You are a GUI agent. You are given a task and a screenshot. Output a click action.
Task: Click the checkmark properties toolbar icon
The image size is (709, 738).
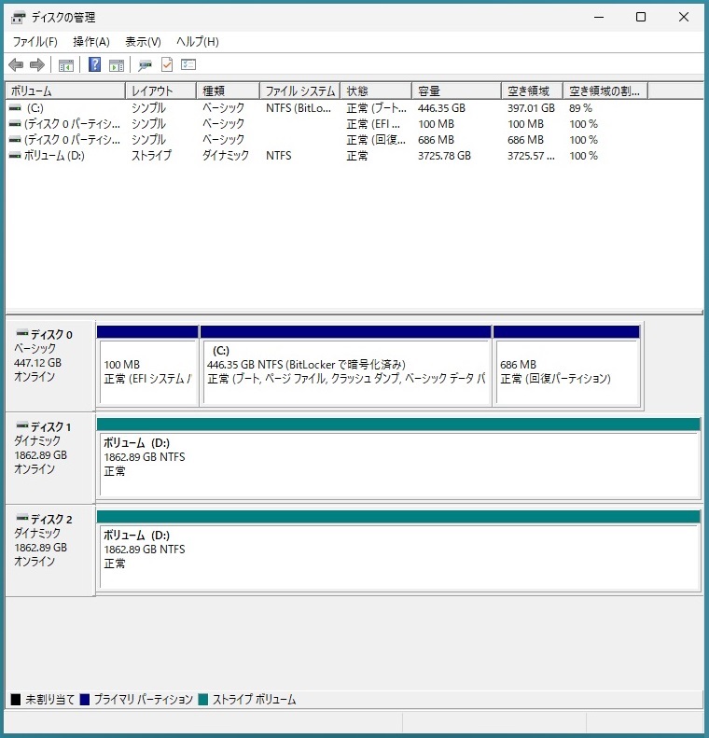(x=167, y=64)
